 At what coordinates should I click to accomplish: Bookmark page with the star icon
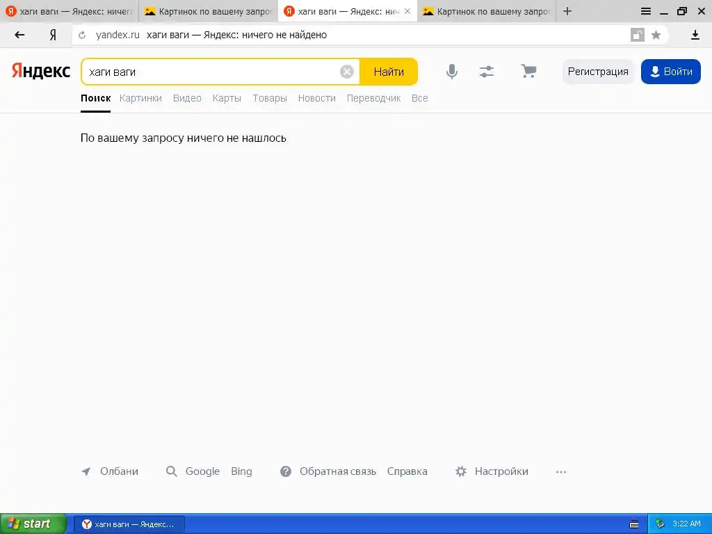(656, 35)
